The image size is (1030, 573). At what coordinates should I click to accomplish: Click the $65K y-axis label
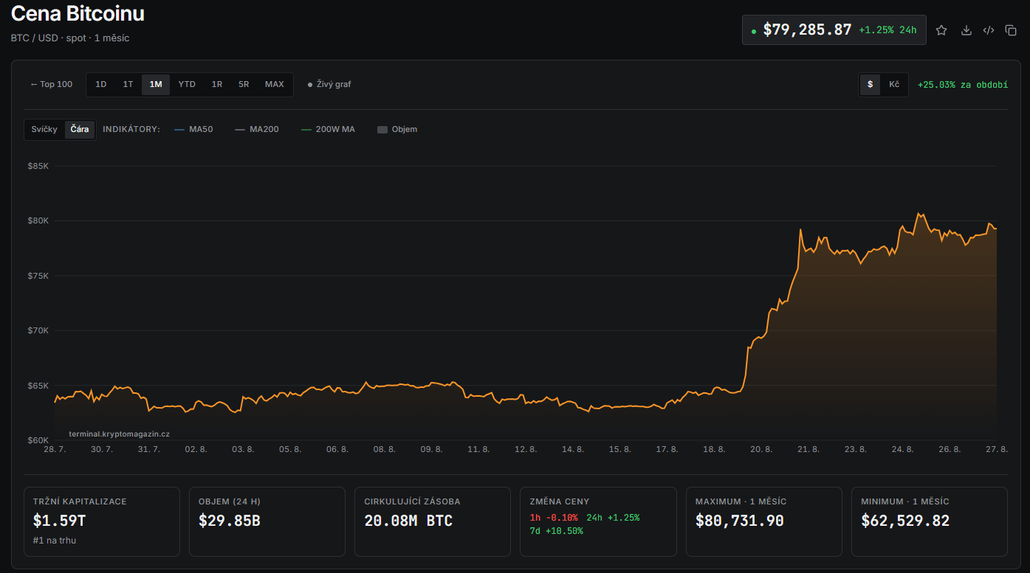pos(38,386)
